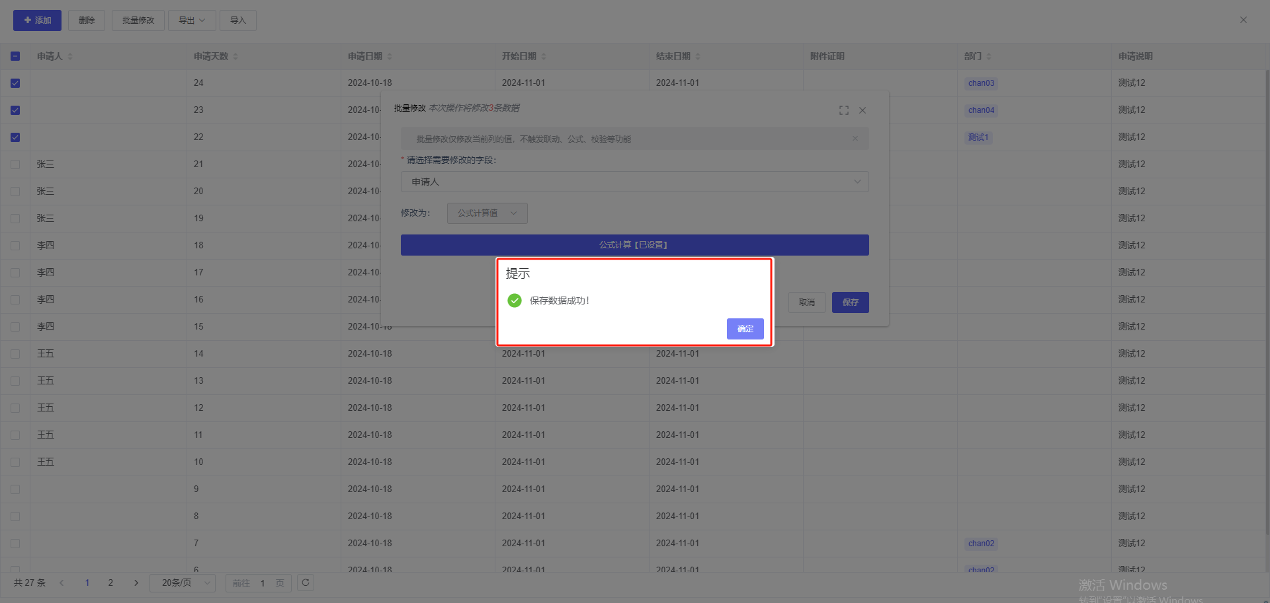Open the 导出 export menu

(x=191, y=20)
